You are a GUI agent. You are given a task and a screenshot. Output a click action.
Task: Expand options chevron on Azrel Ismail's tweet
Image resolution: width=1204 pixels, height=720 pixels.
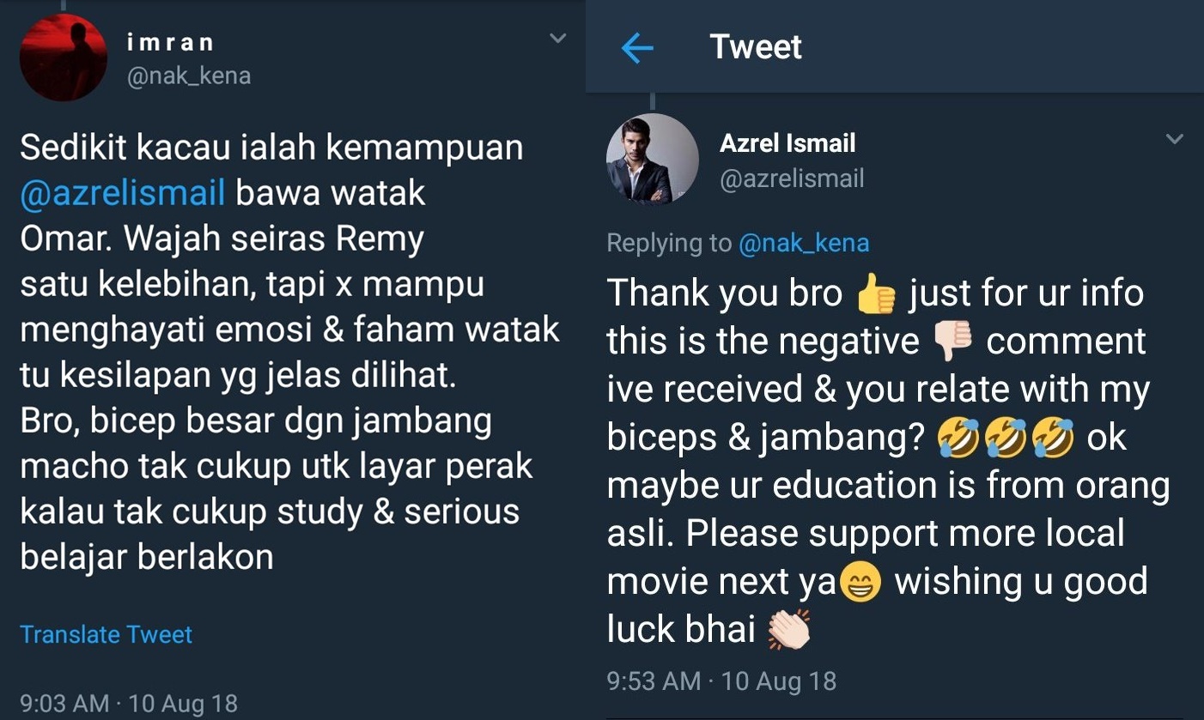[x=1174, y=139]
